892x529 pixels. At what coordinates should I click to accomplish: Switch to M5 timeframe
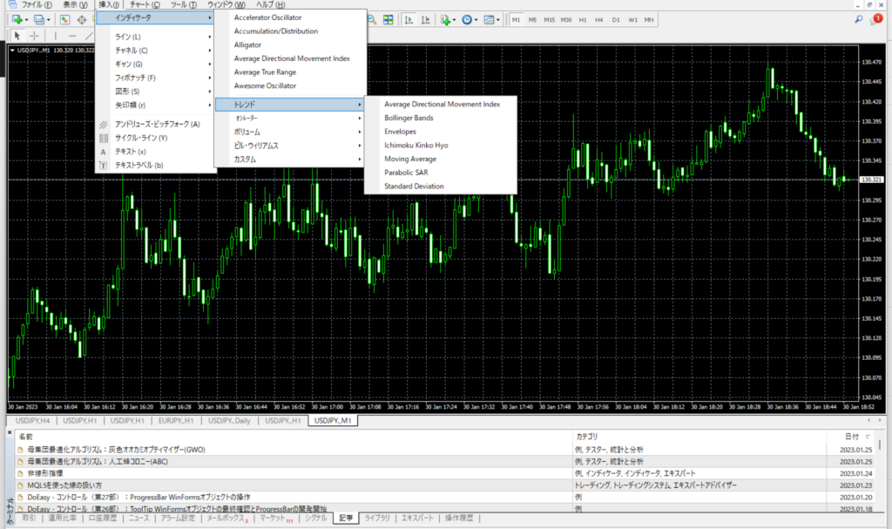coord(532,19)
